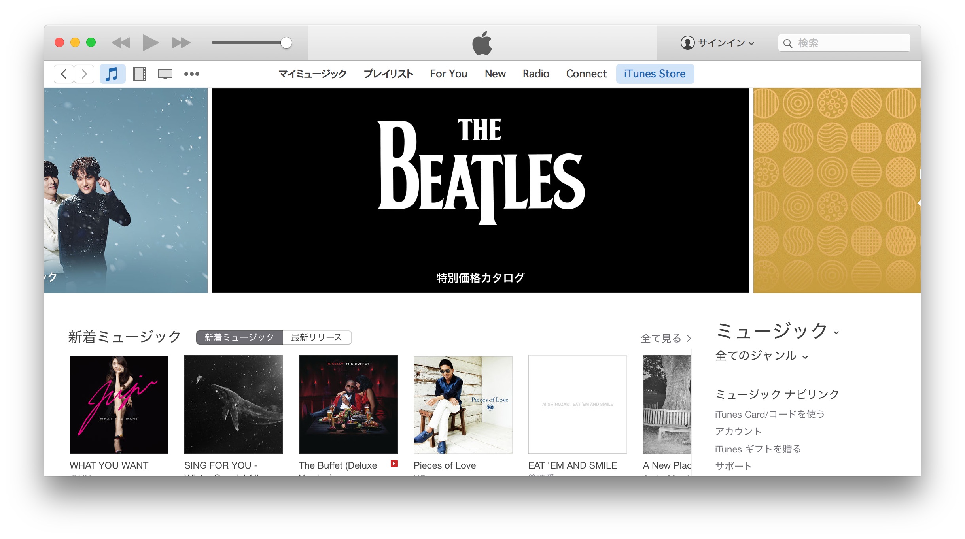
Task: Open the For You tab
Action: pos(448,74)
